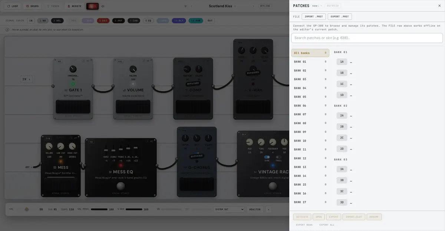Click the info dot on the MESS cab pedal
This screenshot has height=231, width=445.
(x=71, y=138)
